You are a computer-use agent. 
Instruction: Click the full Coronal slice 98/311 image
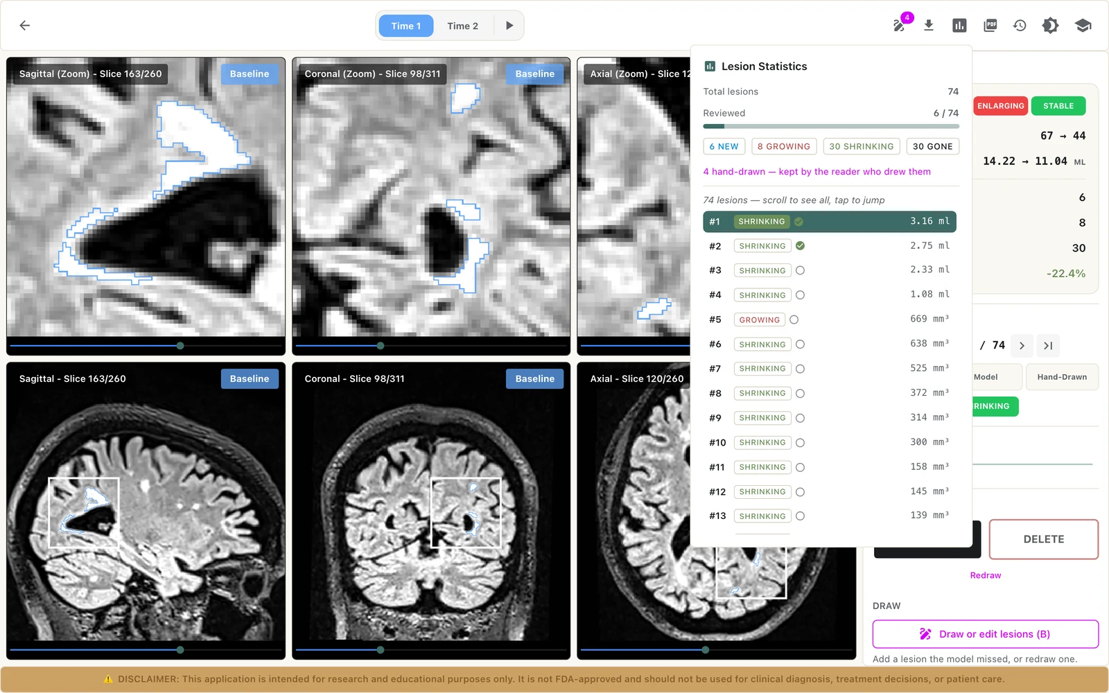point(431,511)
